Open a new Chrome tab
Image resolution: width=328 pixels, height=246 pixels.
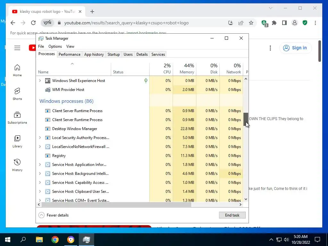coord(92,12)
